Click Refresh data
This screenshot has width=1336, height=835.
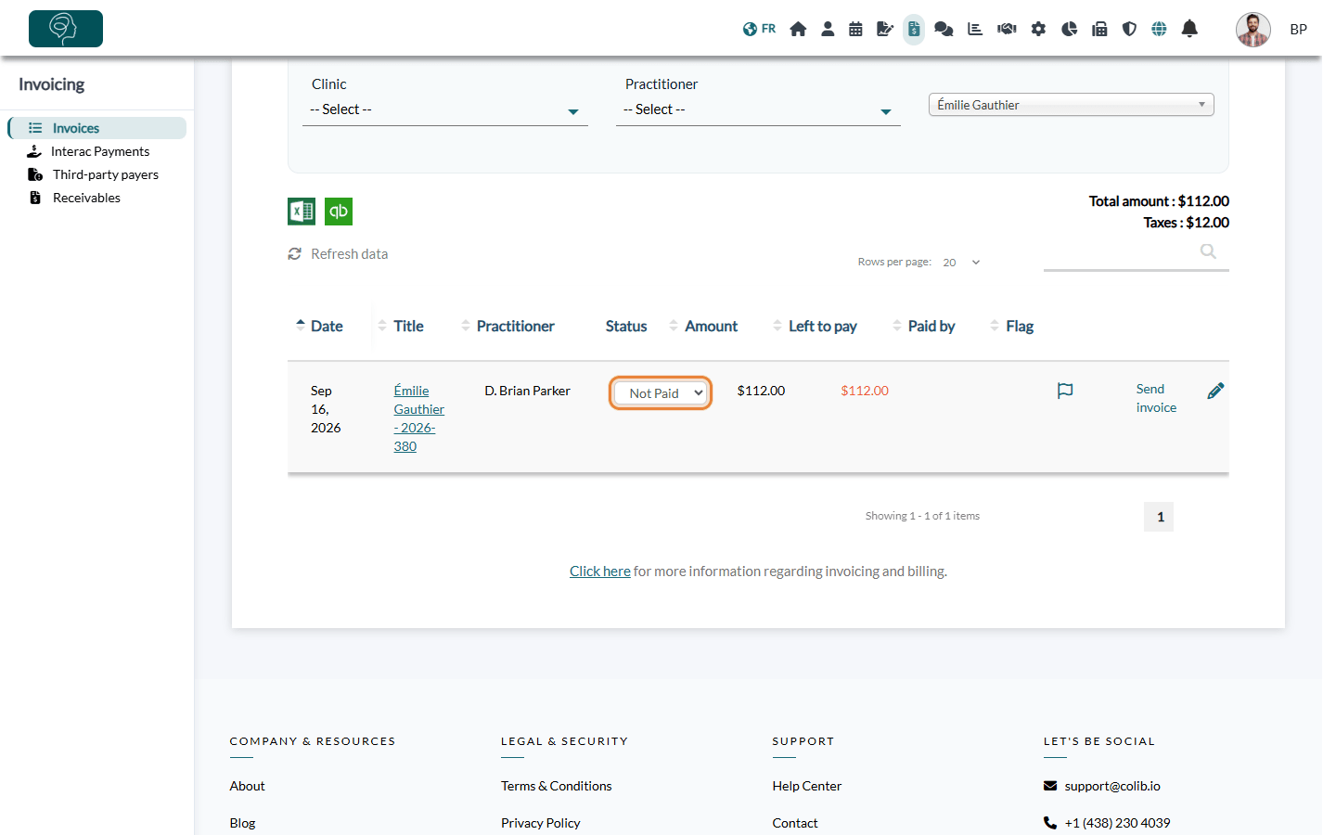(x=338, y=254)
